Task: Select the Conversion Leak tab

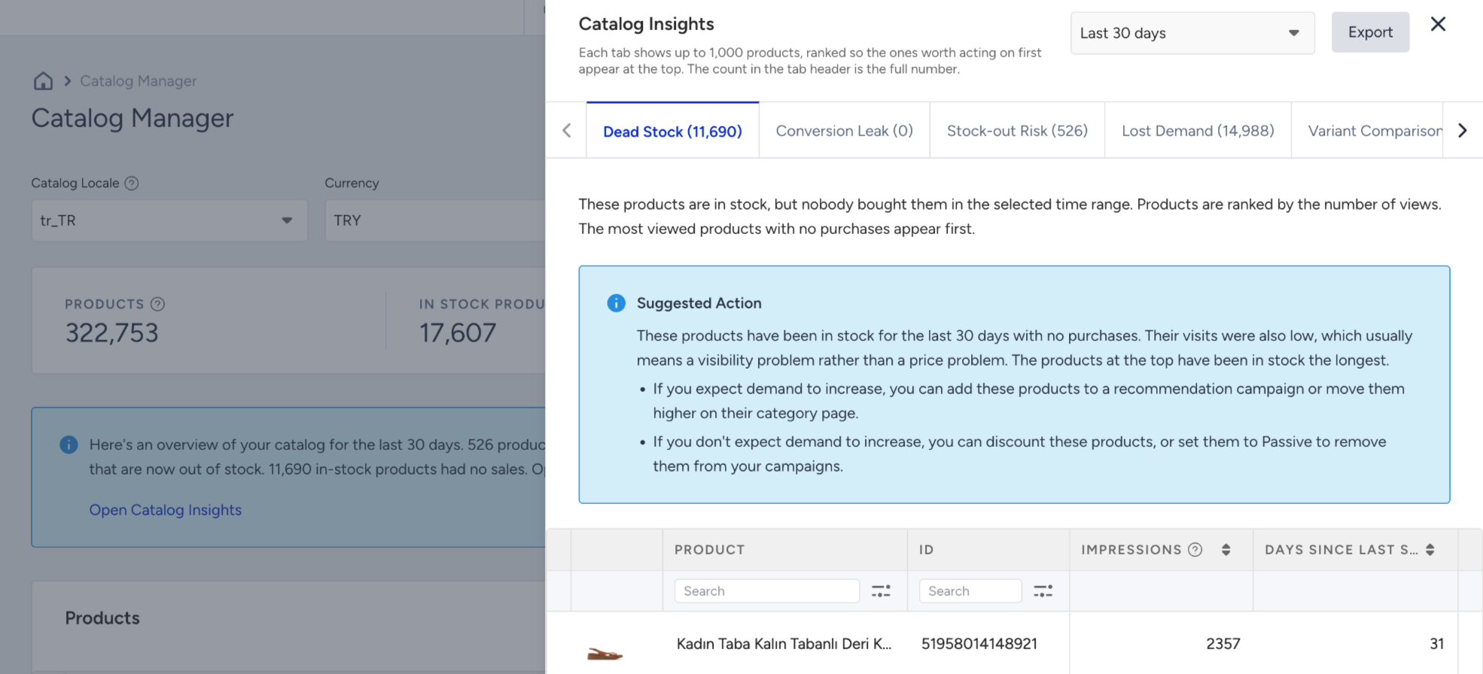Action: click(x=844, y=131)
